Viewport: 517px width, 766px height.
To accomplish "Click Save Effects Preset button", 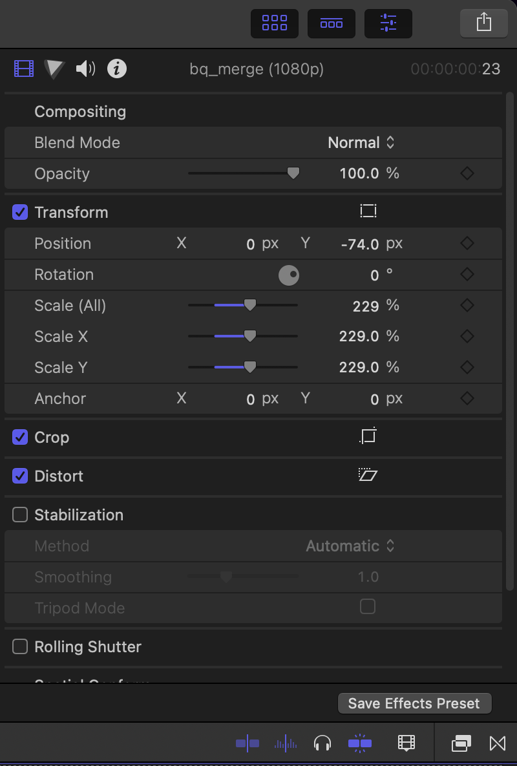I will (414, 703).
